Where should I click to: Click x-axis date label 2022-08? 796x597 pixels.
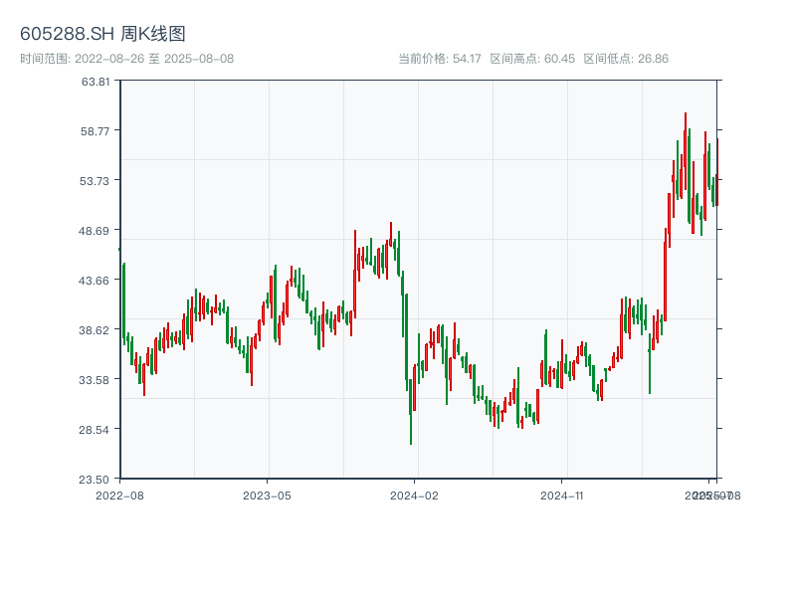(x=119, y=496)
